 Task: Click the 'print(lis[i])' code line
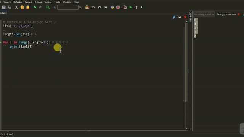click(x=21, y=46)
